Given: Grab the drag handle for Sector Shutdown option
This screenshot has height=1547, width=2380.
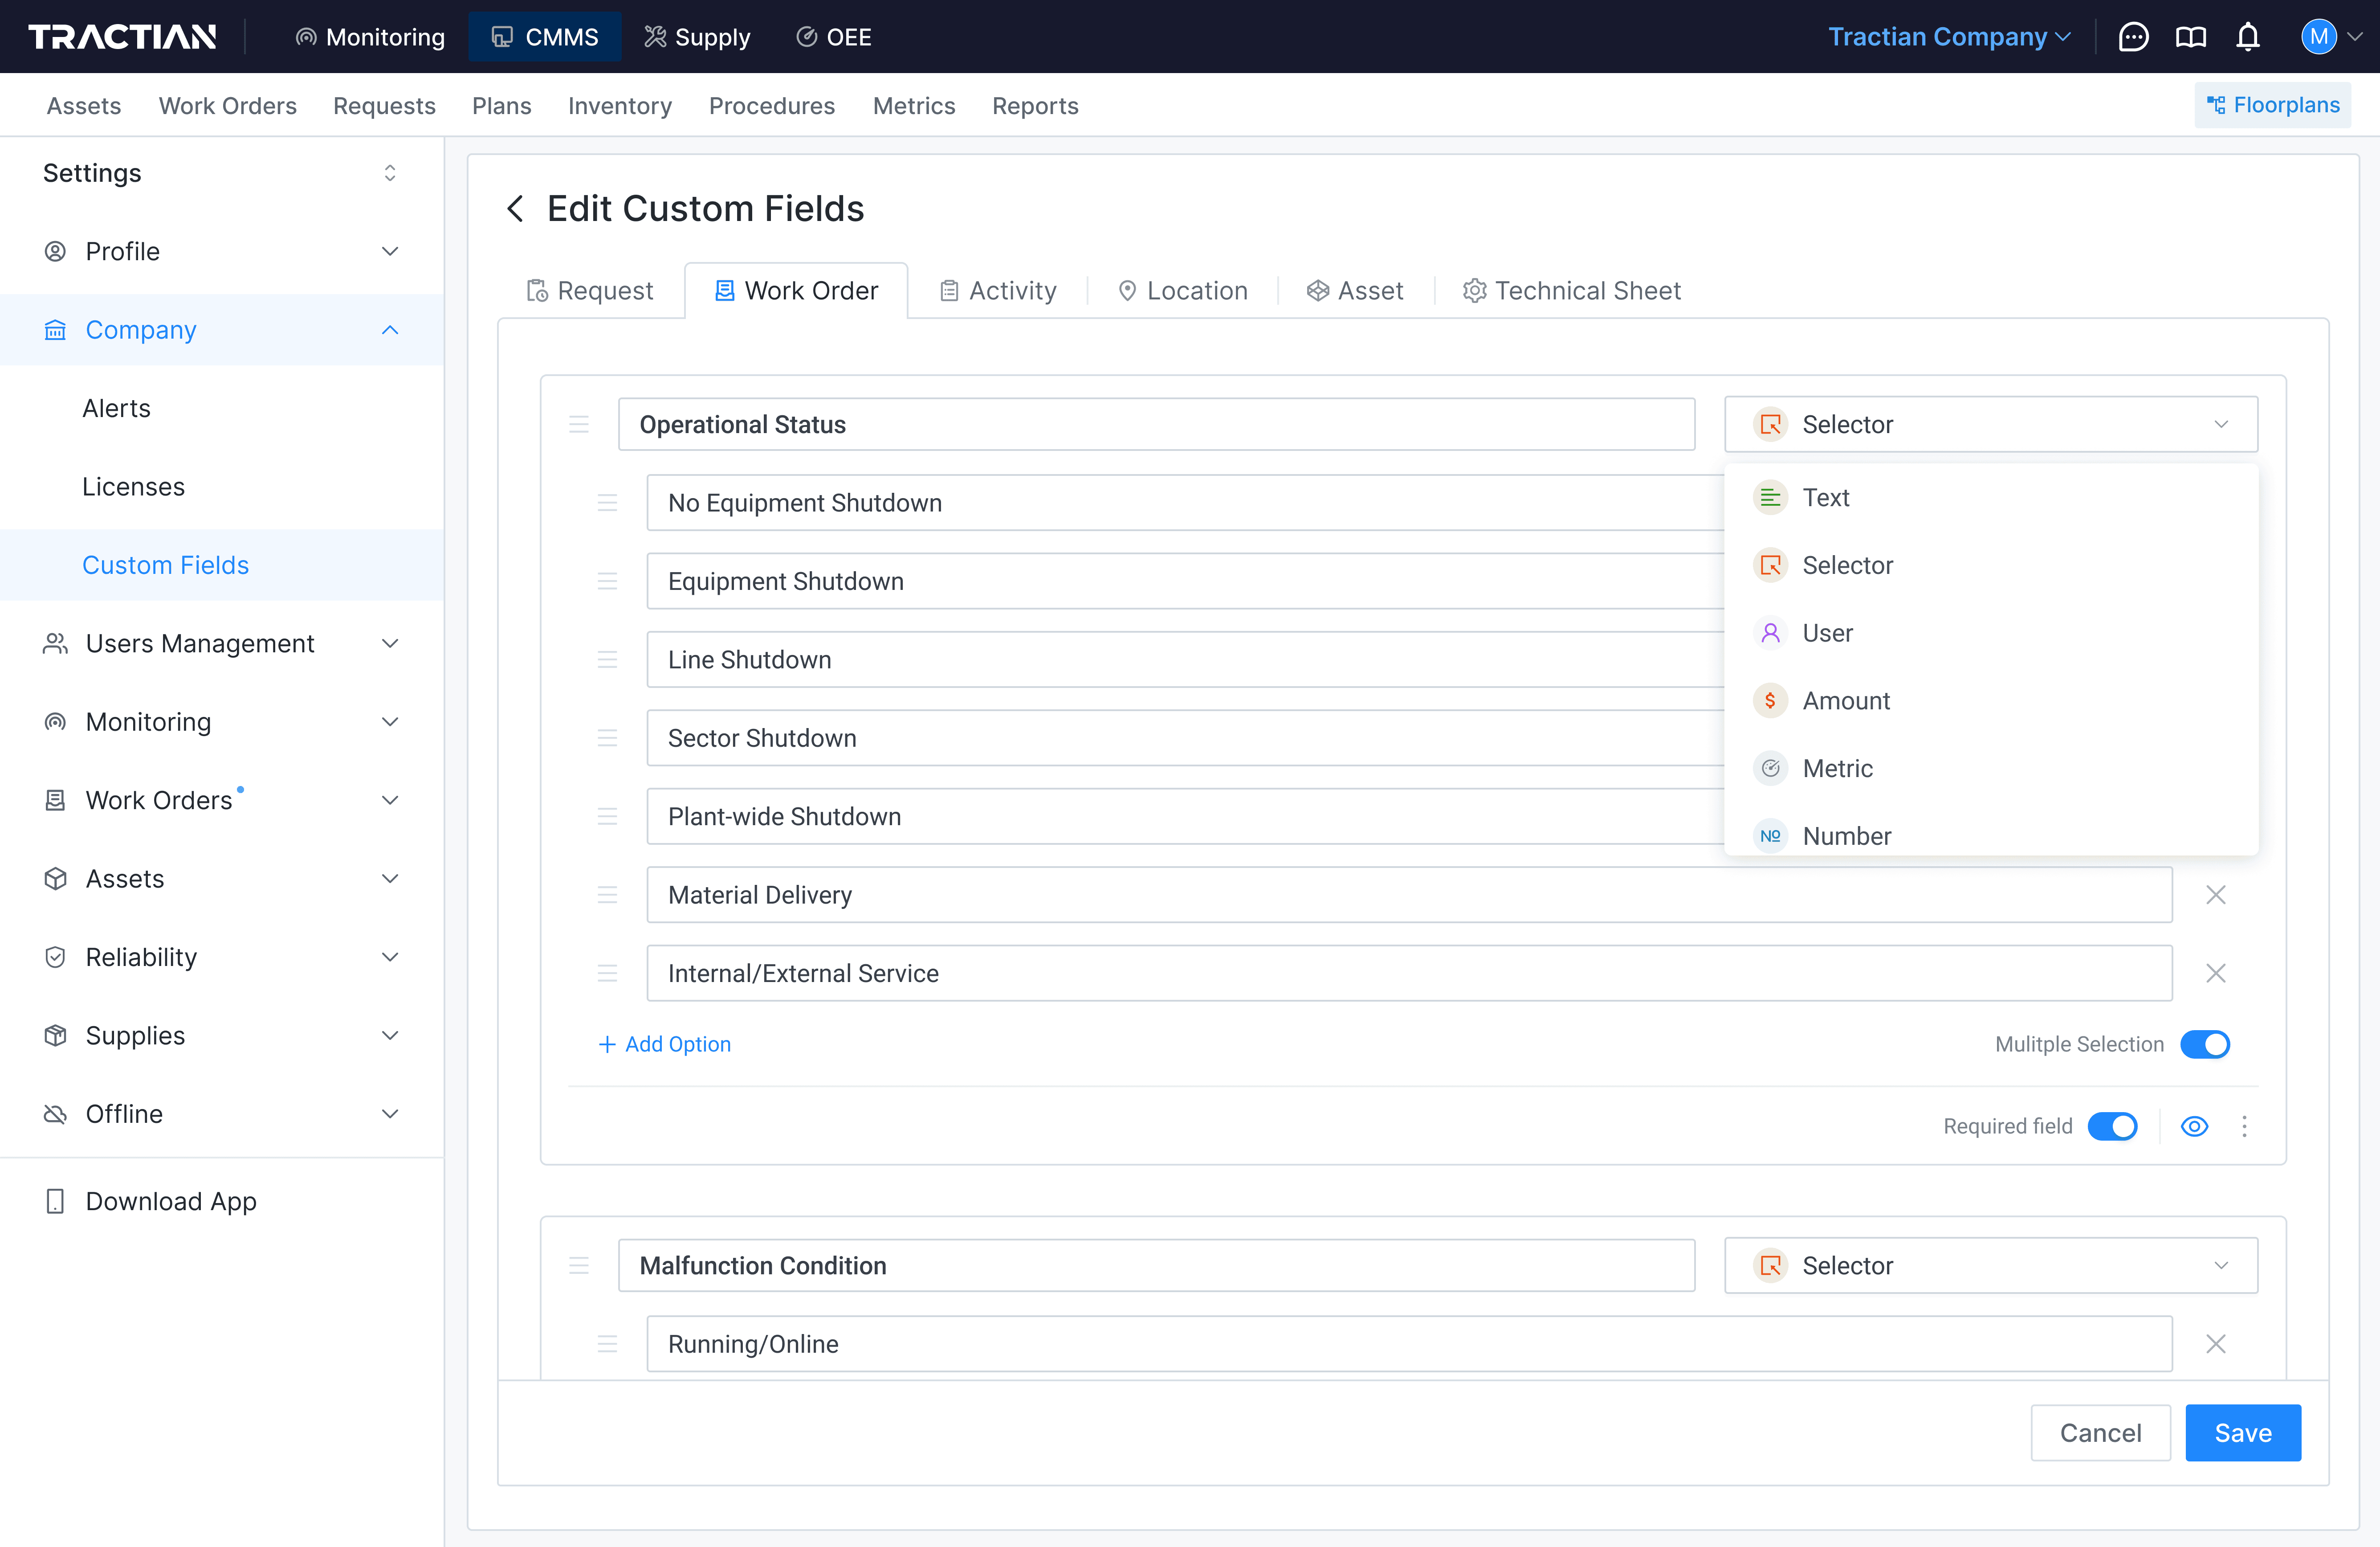Looking at the screenshot, I should (x=607, y=737).
